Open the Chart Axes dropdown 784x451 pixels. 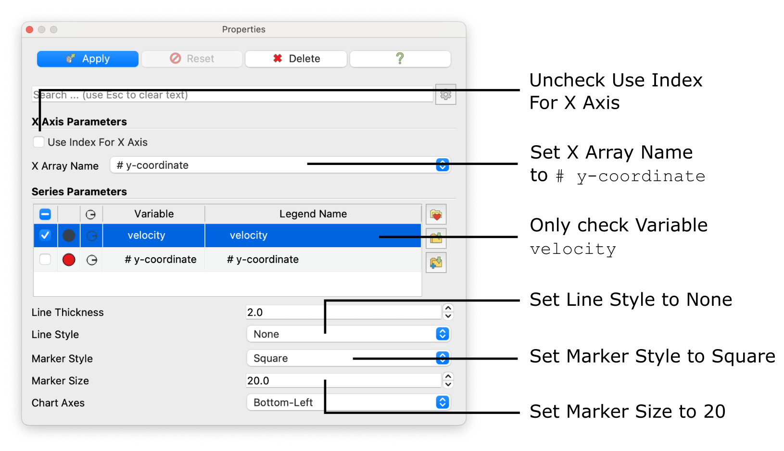pos(442,402)
